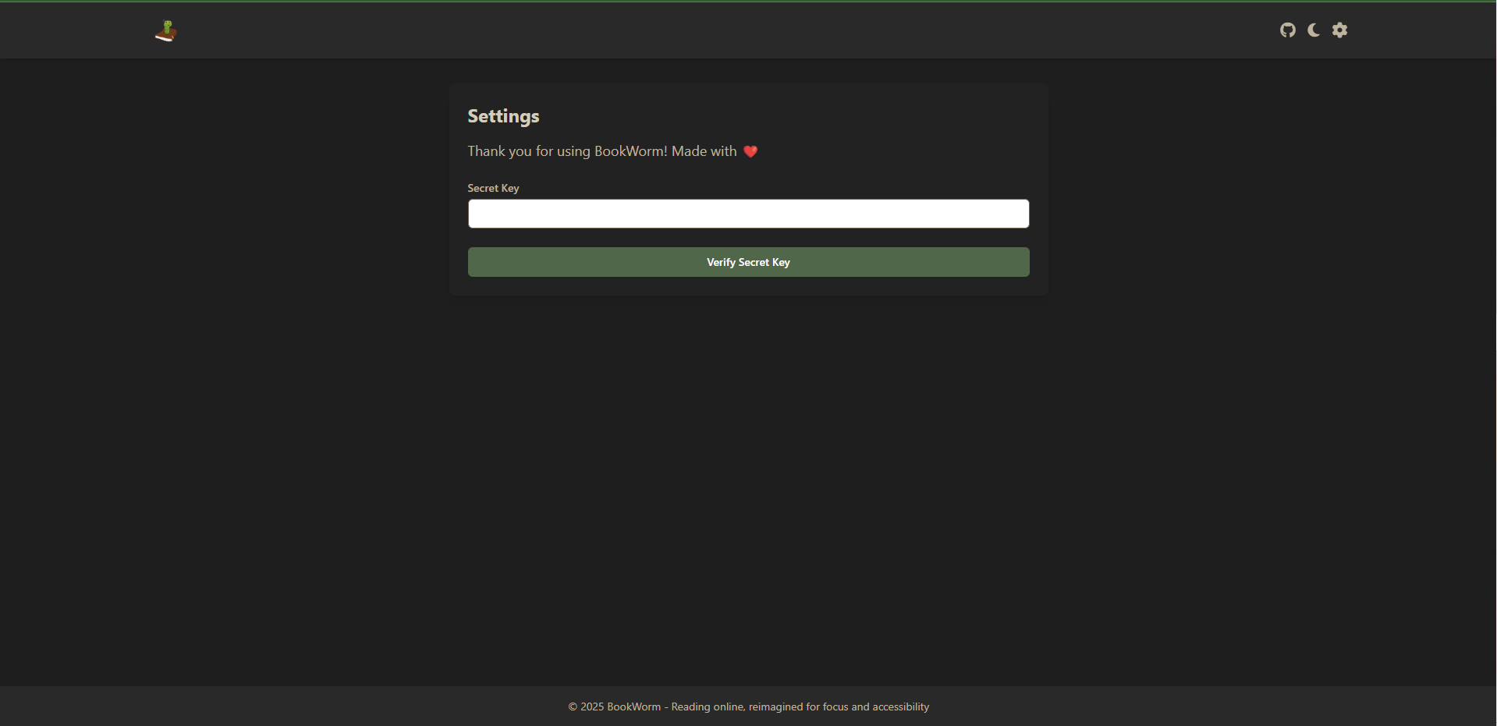Switch theme using the crescent moon icon
Image resolution: width=1497 pixels, height=726 pixels.
coord(1314,30)
